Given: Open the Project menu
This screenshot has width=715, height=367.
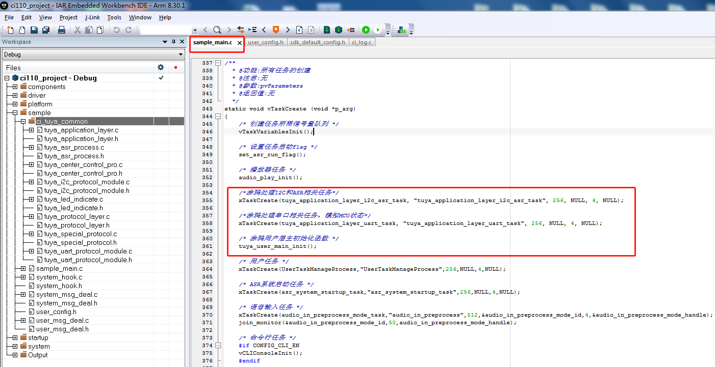Looking at the screenshot, I should click(68, 17).
